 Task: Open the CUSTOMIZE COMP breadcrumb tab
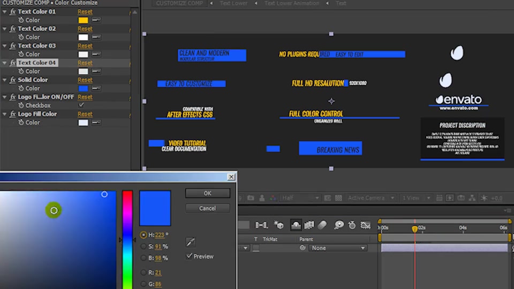179,3
